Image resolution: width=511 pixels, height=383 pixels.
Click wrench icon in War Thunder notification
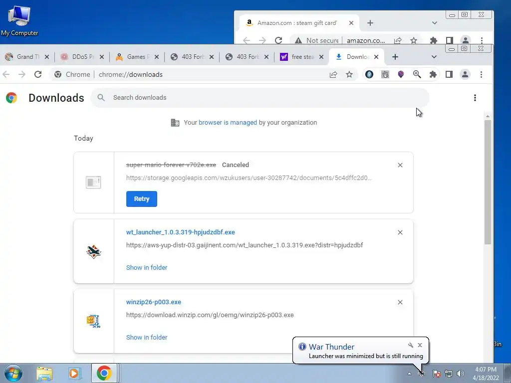(x=411, y=345)
